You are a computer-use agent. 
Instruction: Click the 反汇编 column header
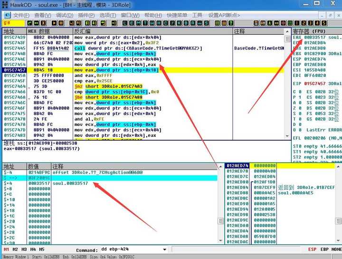pos(152,31)
